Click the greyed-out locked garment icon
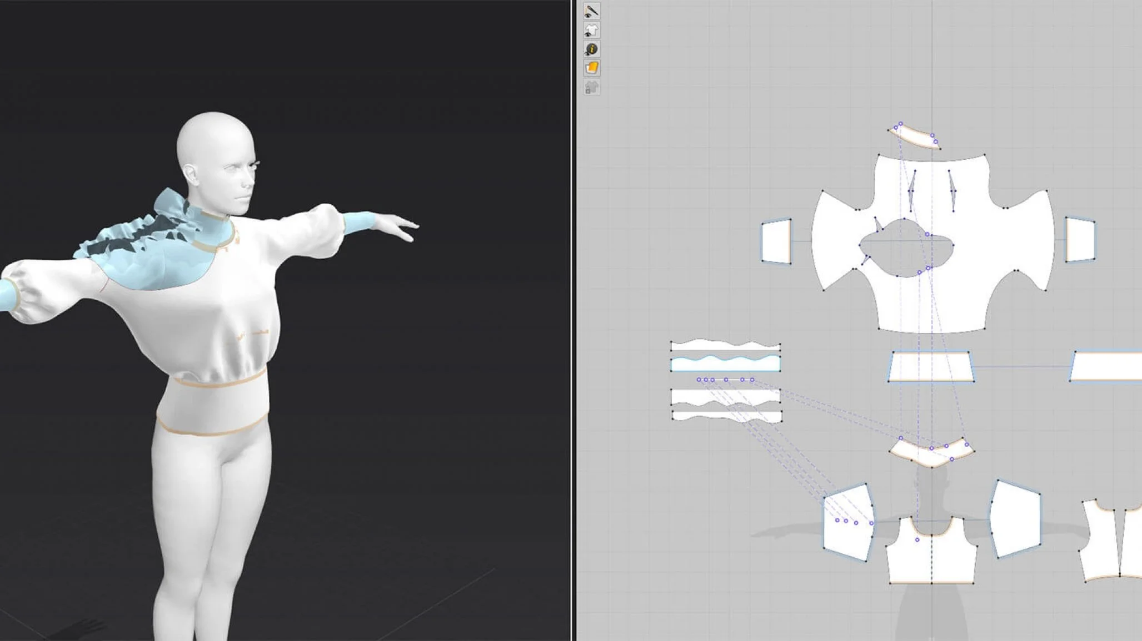The image size is (1142, 641). point(591,87)
